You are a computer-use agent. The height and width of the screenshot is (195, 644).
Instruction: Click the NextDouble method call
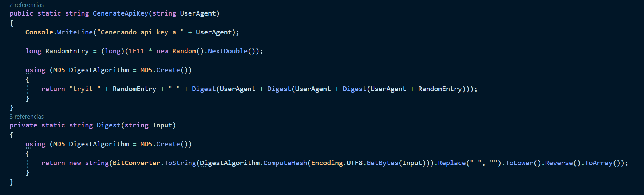(228, 51)
